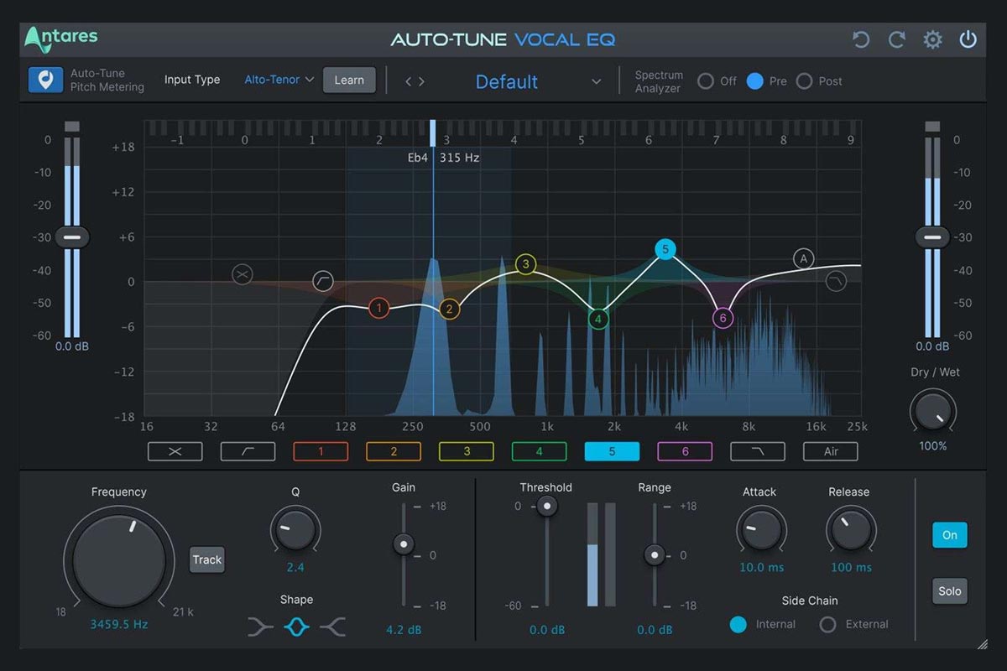This screenshot has width=1007, height=671.
Task: Click the power bypass icon
Action: (967, 39)
